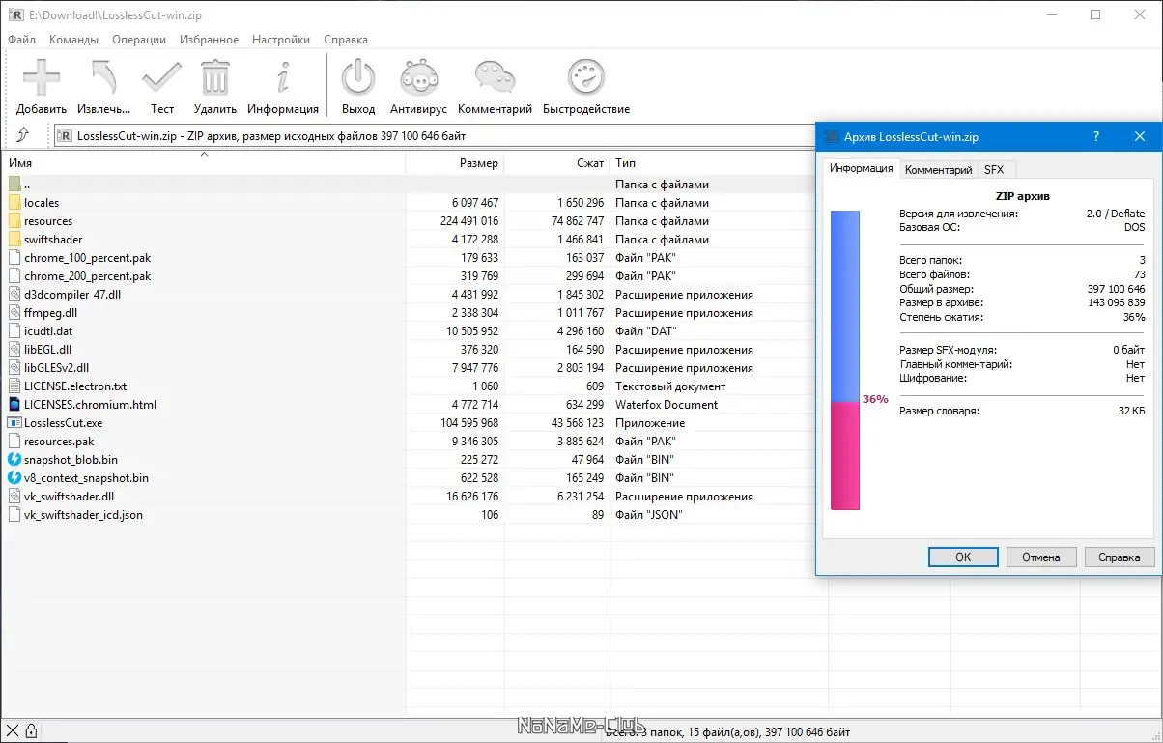Click the lock icon in status bar
Screen dimensions: 1163x743
pos(31,730)
